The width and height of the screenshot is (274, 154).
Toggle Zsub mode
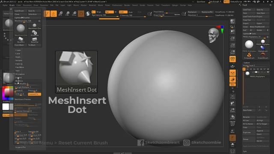131,12
